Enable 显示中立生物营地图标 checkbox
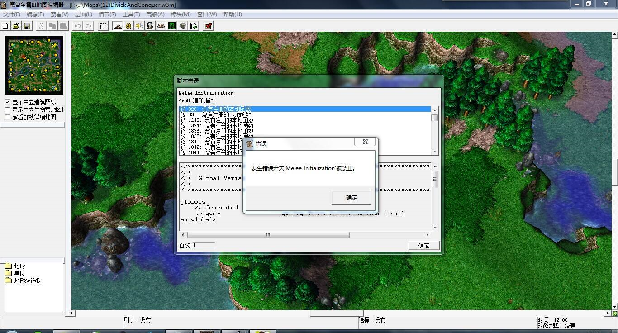 (x=7, y=109)
